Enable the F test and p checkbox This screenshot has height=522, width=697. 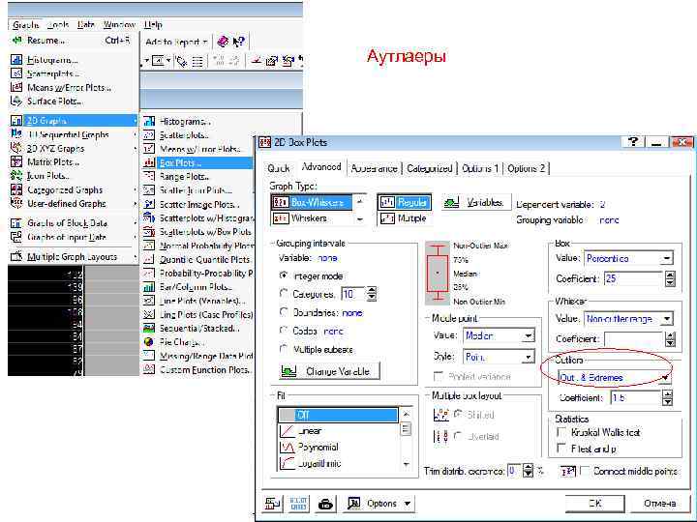[x=561, y=449]
